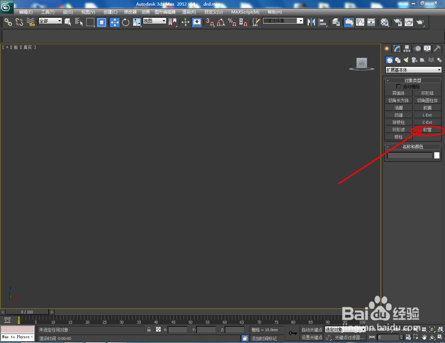Activate the Select Object tool
445x343 pixels.
pyautogui.click(x=68, y=22)
